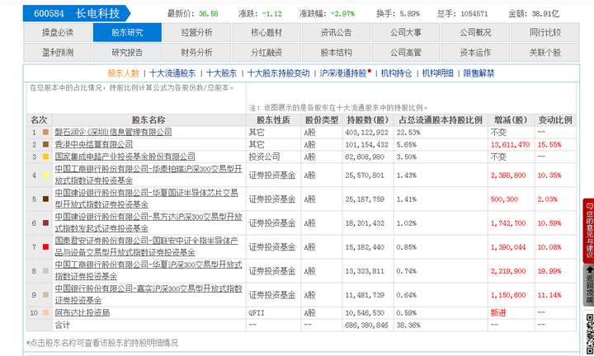Click the 变动比例 column header
This screenshot has height=356, width=594.
click(555, 120)
